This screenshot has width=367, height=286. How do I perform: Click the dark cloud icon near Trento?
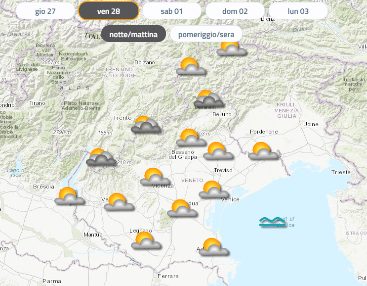pyautogui.click(x=146, y=125)
